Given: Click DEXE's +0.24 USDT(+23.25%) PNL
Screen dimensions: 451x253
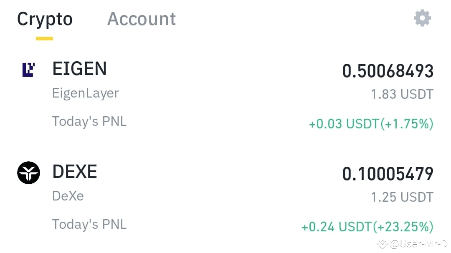Looking at the screenshot, I should click(x=367, y=227).
